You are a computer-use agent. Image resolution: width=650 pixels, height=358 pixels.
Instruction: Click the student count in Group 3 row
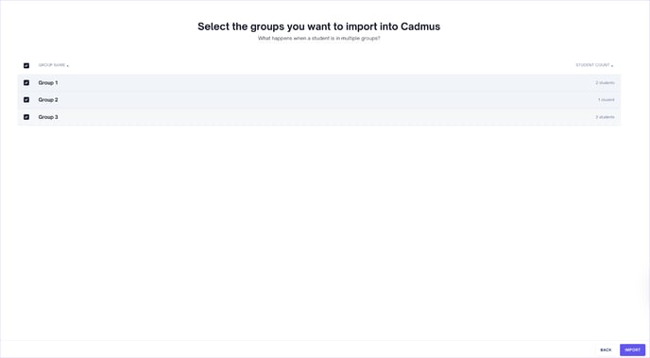(x=606, y=117)
